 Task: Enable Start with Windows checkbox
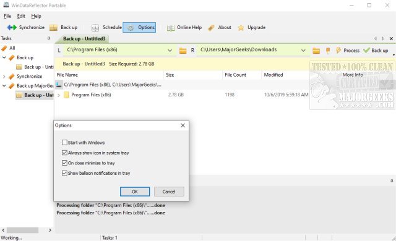pos(64,143)
